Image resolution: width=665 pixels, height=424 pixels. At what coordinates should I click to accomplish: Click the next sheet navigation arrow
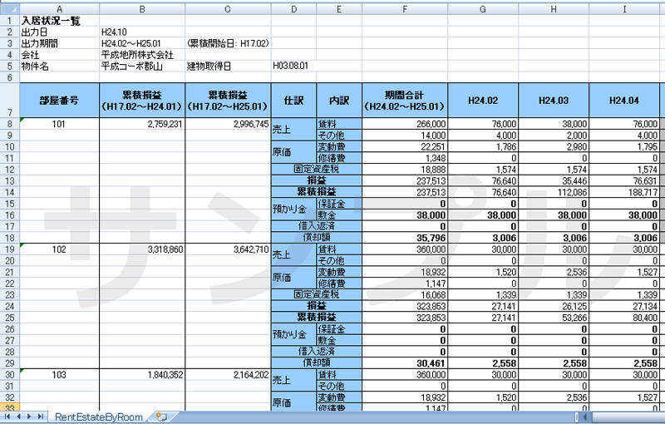pos(29,417)
